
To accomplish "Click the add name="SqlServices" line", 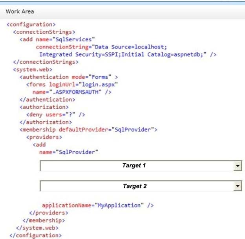I will point(57,39).
